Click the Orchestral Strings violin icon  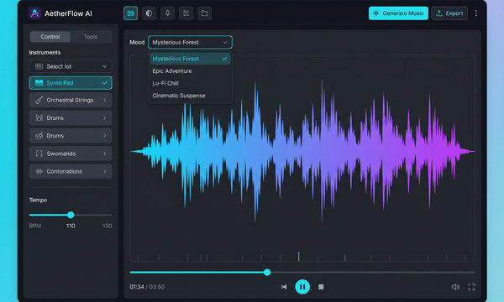click(39, 100)
